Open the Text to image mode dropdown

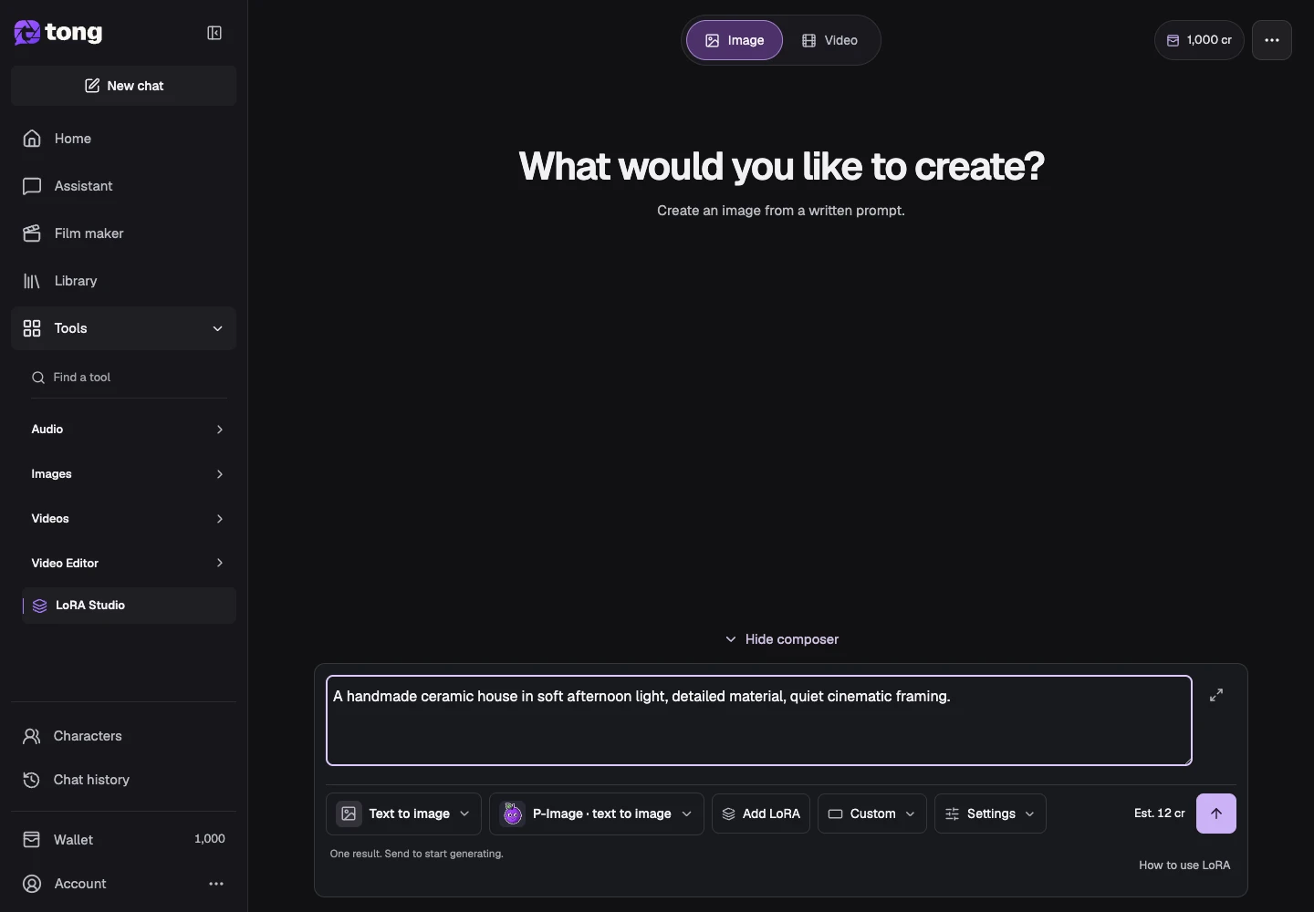pyautogui.click(x=403, y=814)
